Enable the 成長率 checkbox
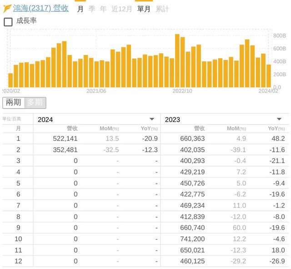291x269 pixels. coord(8,22)
